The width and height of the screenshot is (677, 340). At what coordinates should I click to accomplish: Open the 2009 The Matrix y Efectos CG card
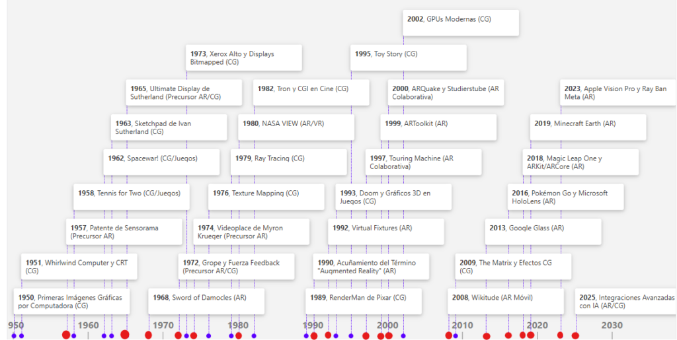coord(513,266)
